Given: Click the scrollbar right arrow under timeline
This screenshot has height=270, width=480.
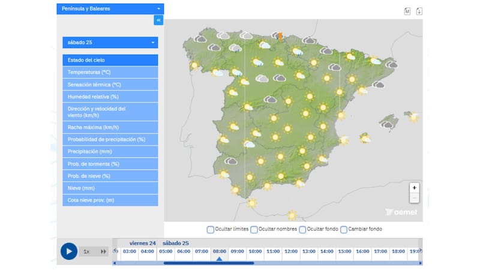Looking at the screenshot, I should point(421,263).
